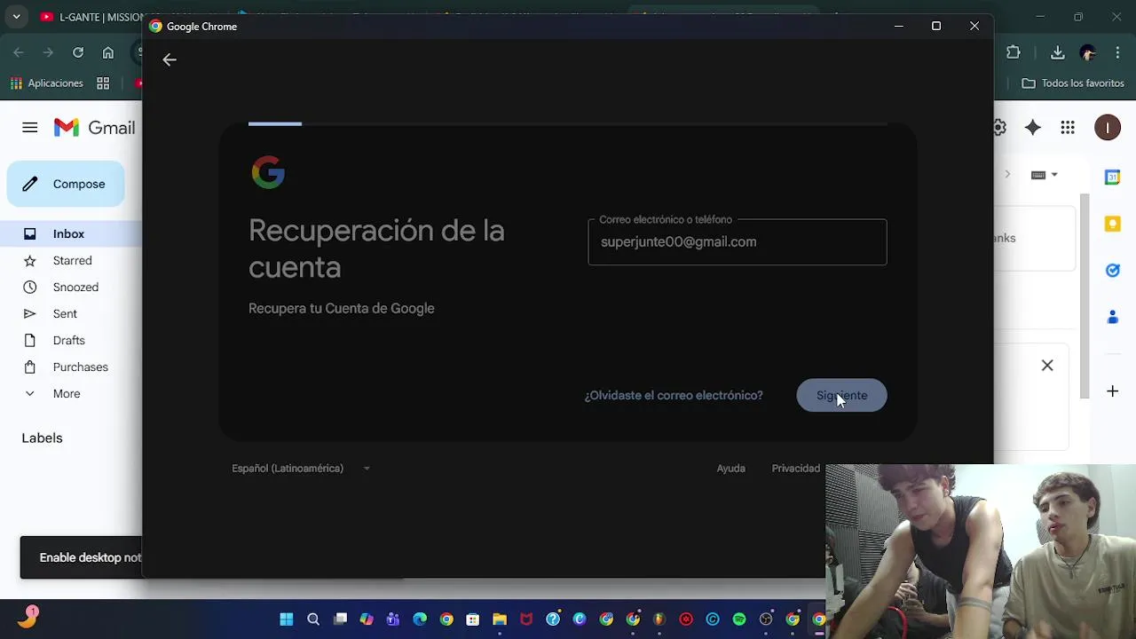Open the Starred folder

72,260
